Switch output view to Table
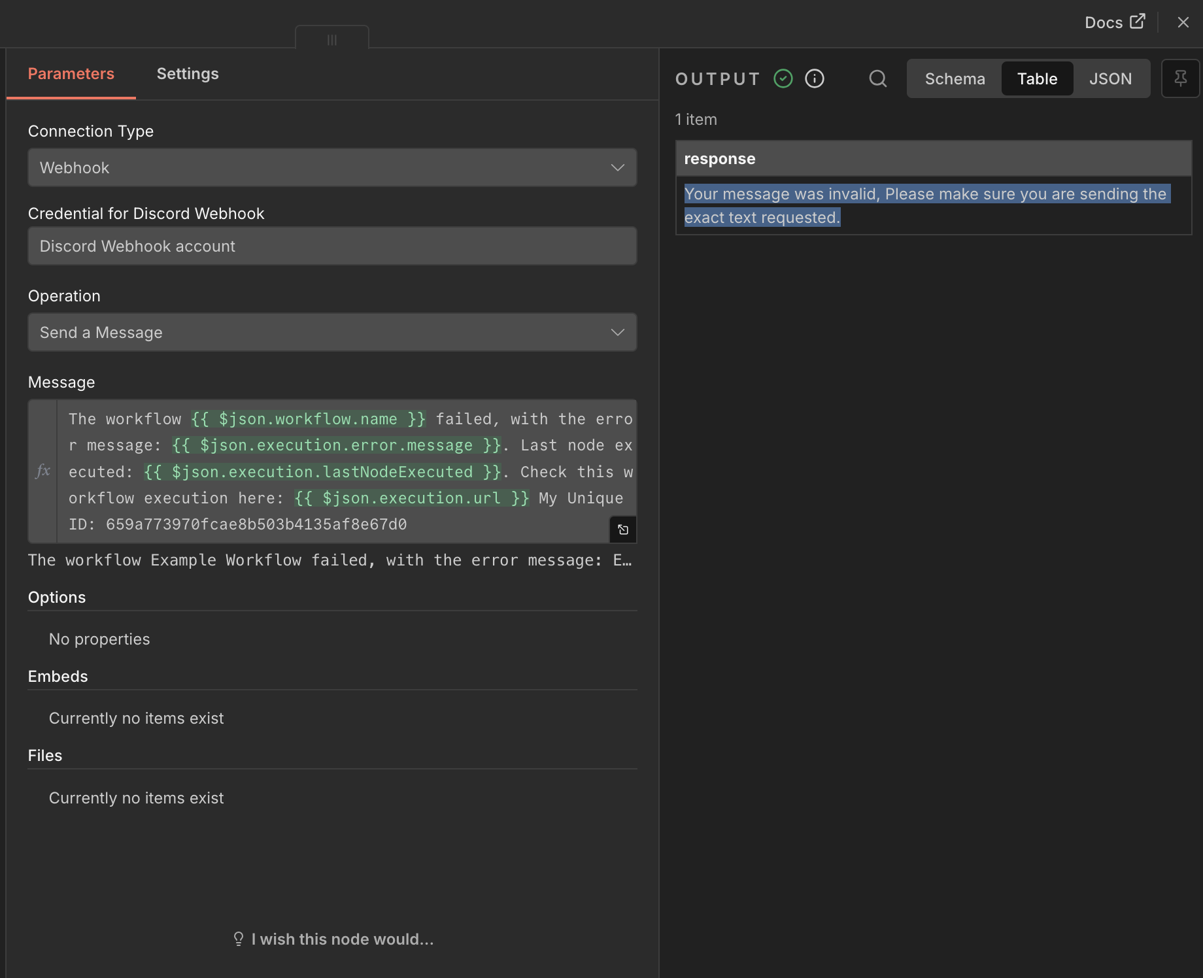The image size is (1203, 978). click(1037, 78)
